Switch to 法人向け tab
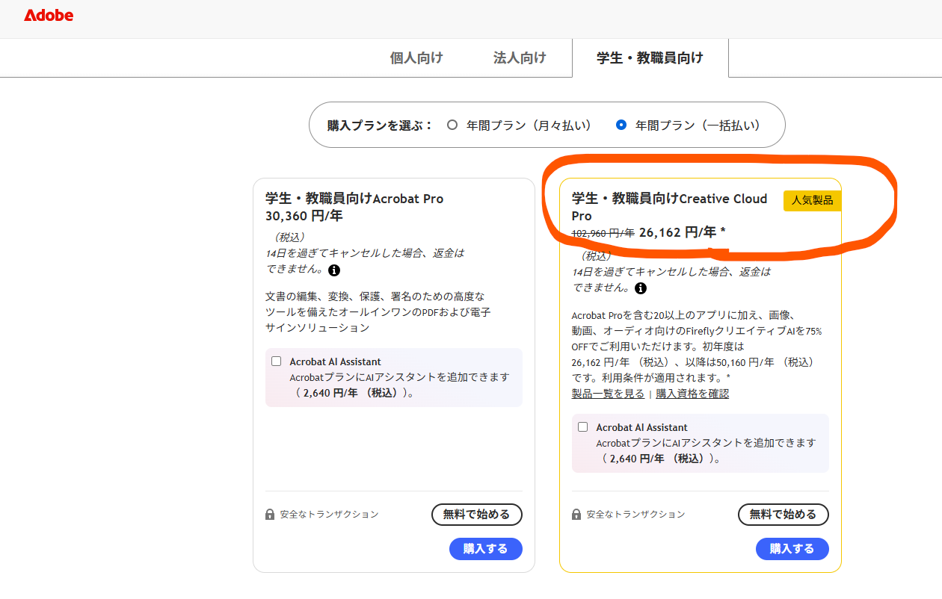 coord(520,58)
